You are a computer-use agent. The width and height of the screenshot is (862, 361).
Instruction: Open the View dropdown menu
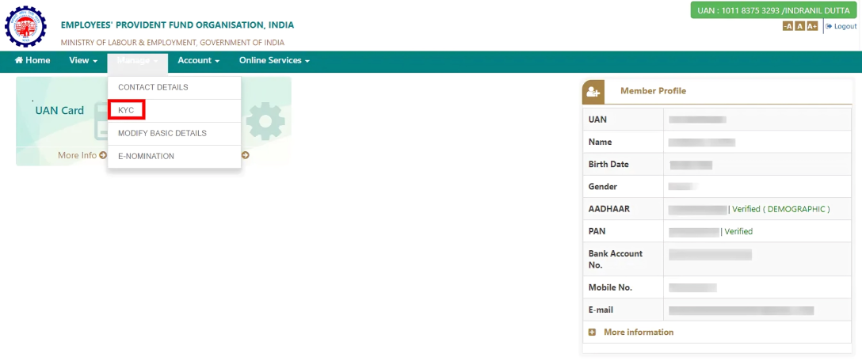(83, 60)
